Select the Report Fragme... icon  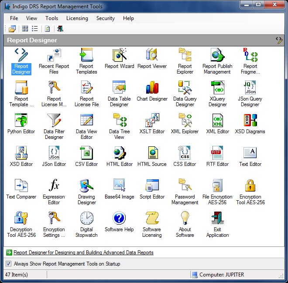pyautogui.click(x=250, y=61)
